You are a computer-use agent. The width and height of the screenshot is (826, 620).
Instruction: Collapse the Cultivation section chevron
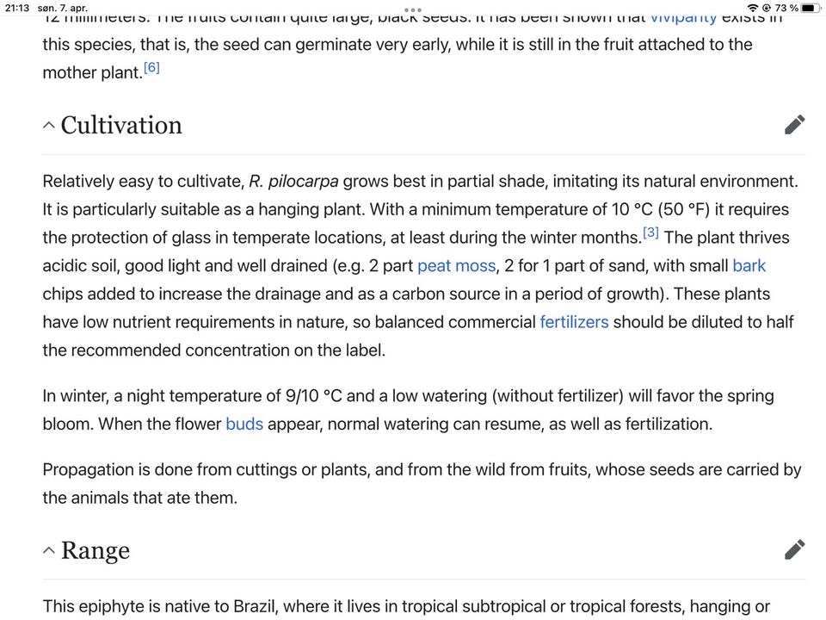[x=48, y=126]
